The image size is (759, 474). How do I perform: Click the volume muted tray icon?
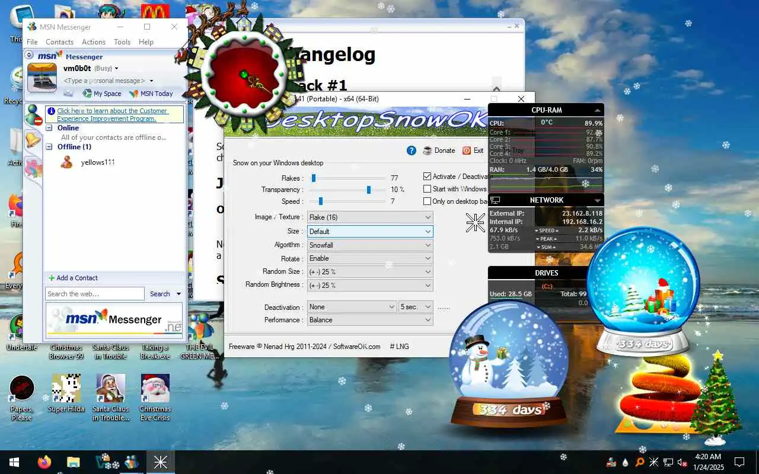pos(683,462)
